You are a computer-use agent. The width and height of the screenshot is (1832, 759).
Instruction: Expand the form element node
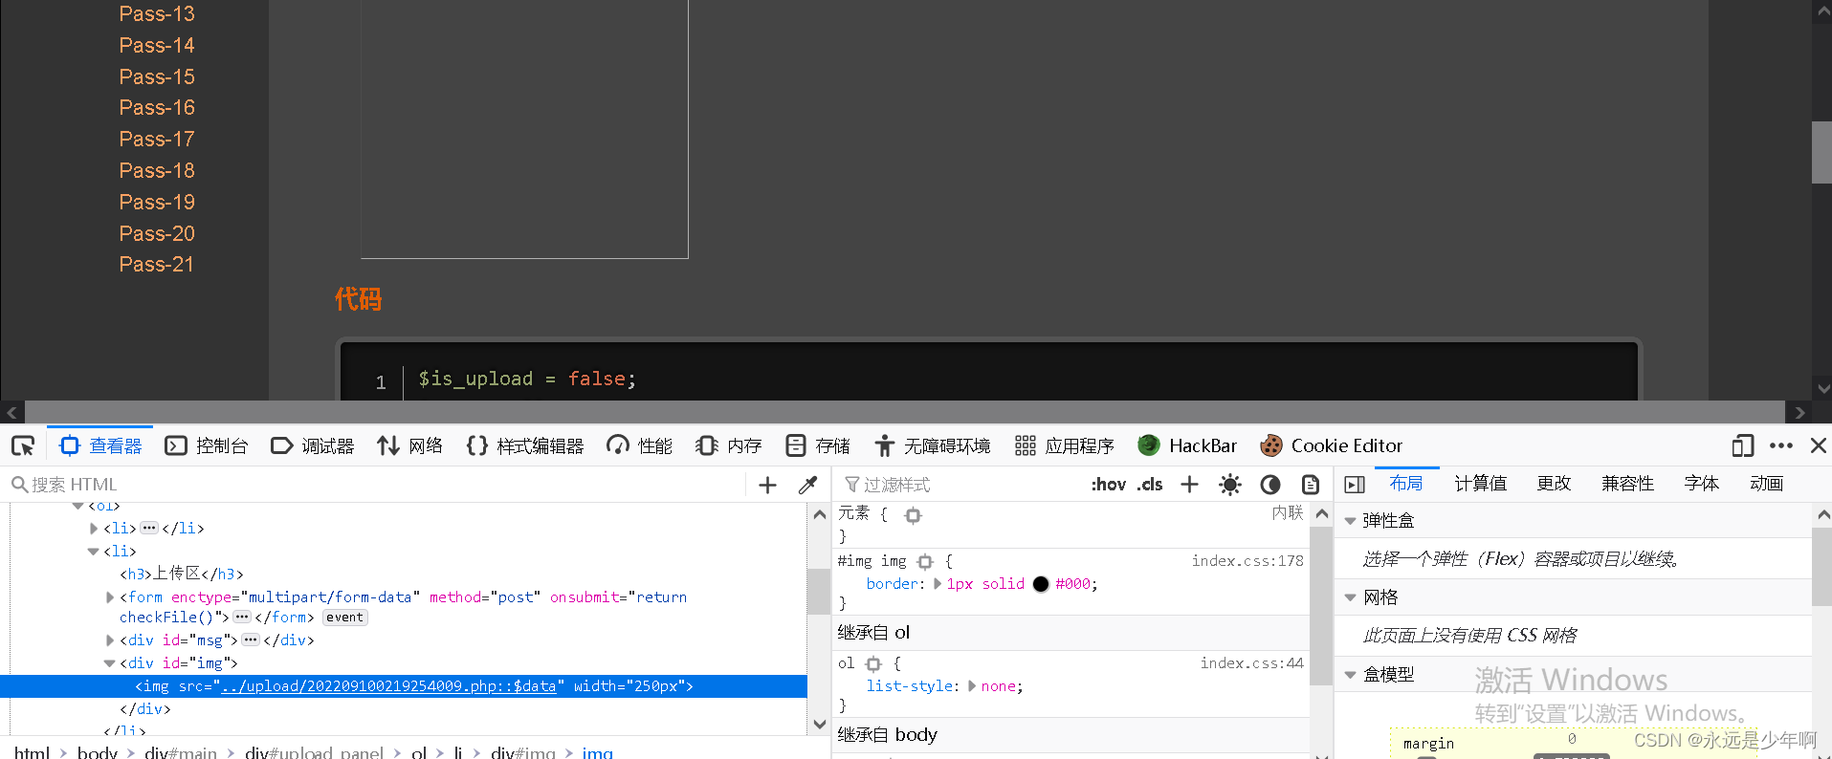click(110, 597)
